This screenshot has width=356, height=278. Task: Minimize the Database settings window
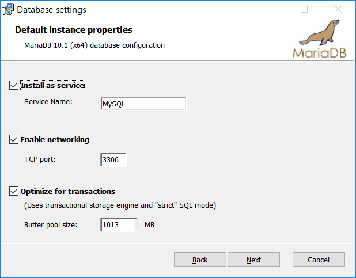point(271,9)
